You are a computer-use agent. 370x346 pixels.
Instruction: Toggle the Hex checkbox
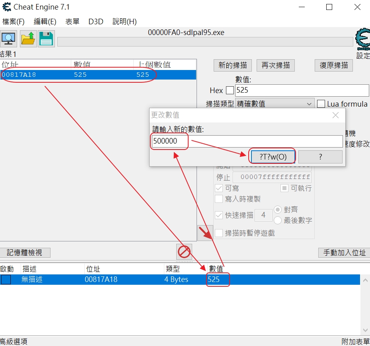pyautogui.click(x=230, y=90)
